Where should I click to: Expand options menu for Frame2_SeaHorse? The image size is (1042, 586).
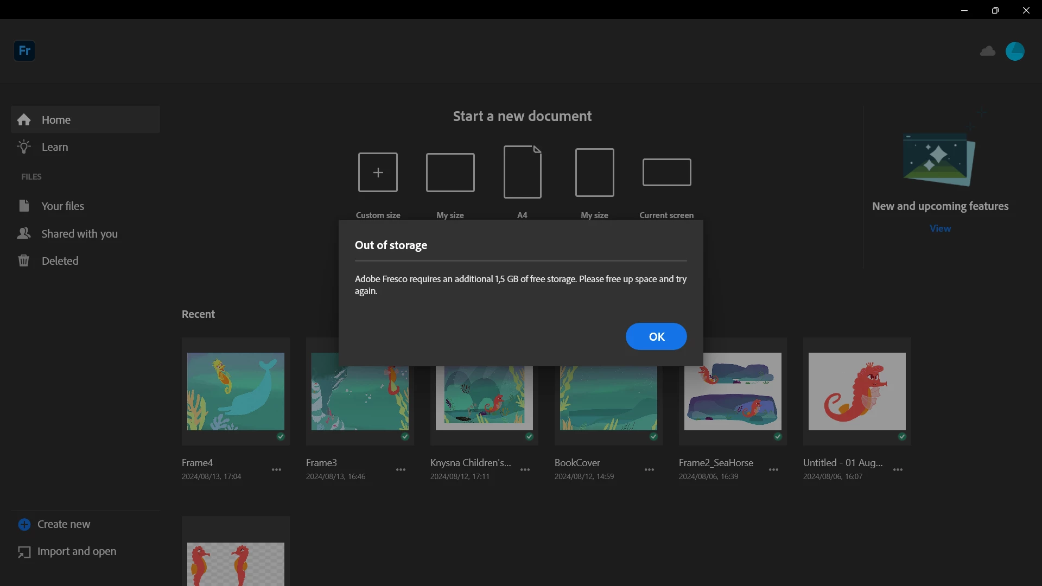click(773, 470)
